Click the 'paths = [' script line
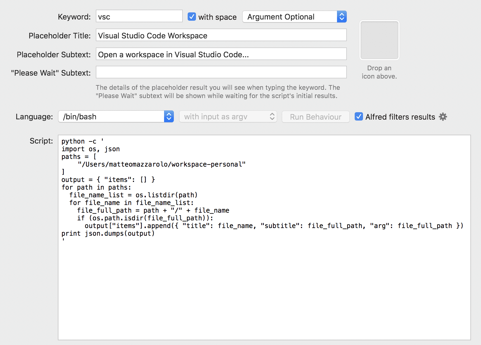 point(79,157)
